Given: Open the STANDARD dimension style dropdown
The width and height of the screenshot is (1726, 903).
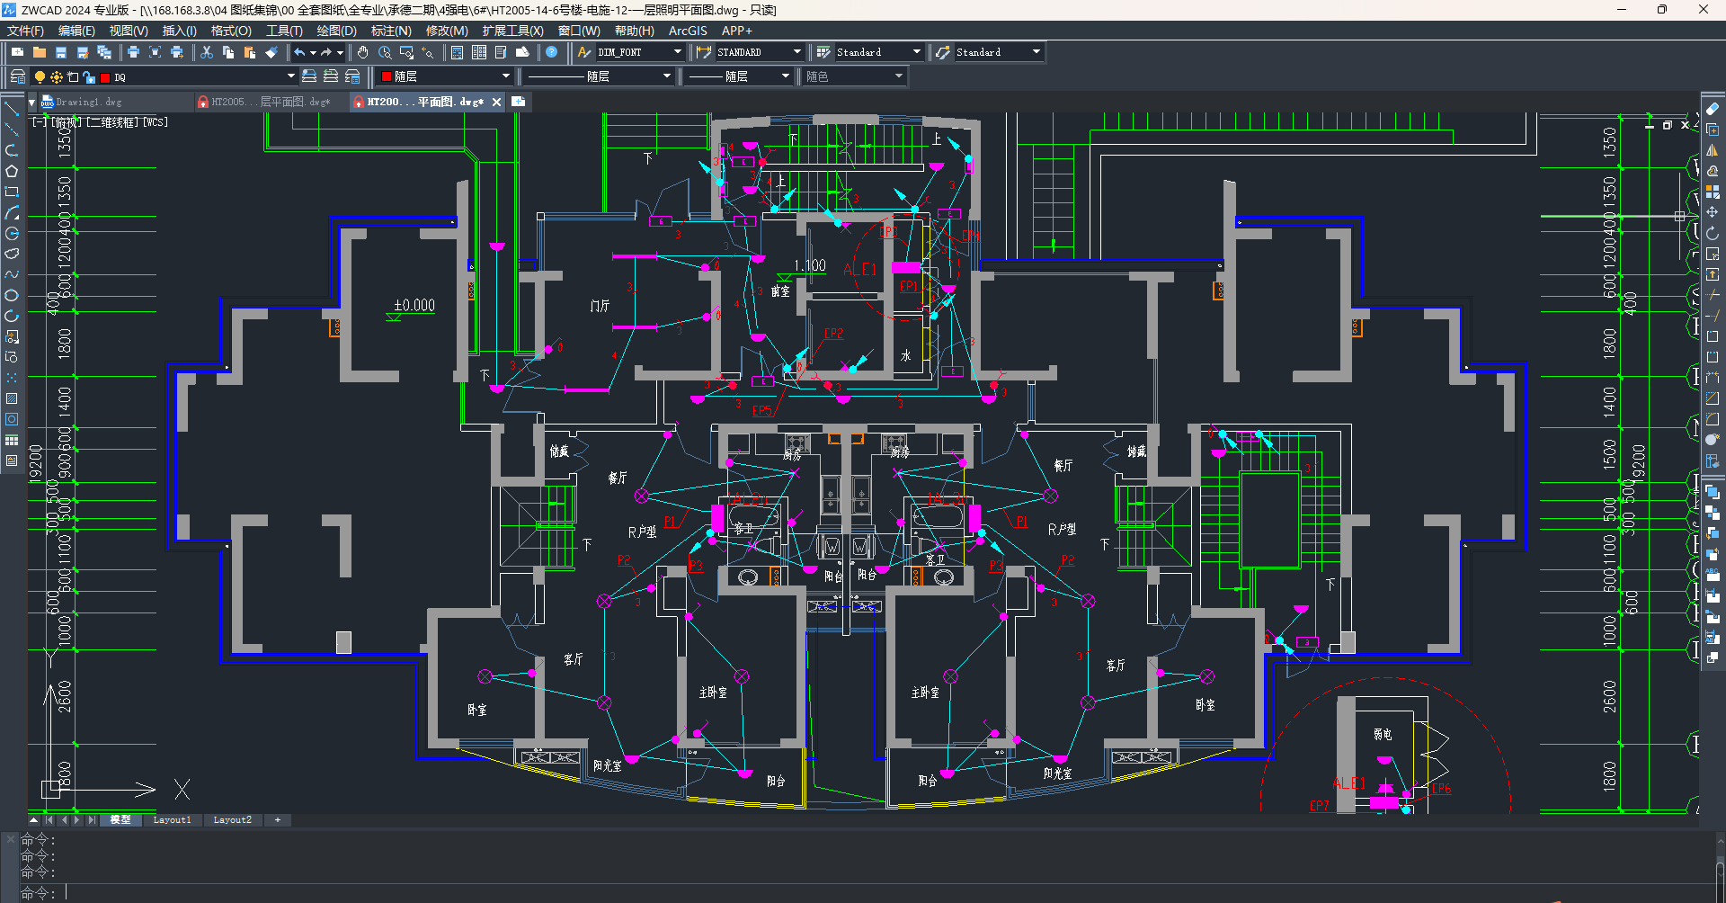Looking at the screenshot, I should (796, 52).
